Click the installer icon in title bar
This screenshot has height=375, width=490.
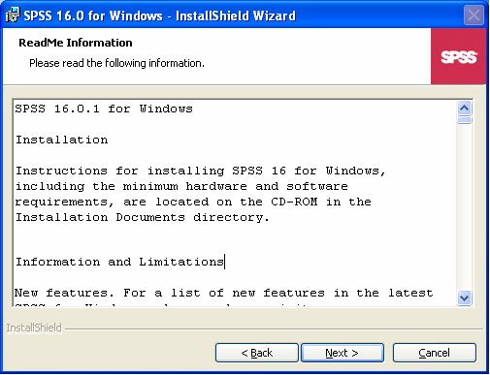13,16
